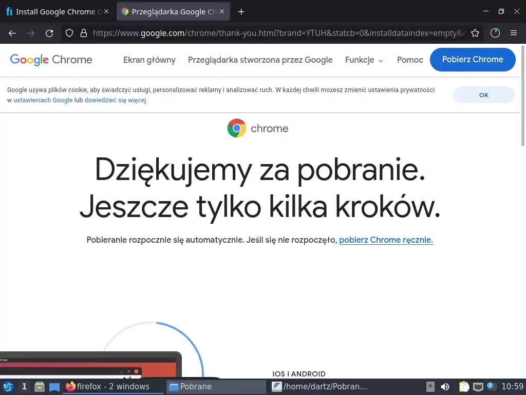Open the network connection tray icon
Image resolution: width=526 pixels, height=395 pixels.
[478, 387]
